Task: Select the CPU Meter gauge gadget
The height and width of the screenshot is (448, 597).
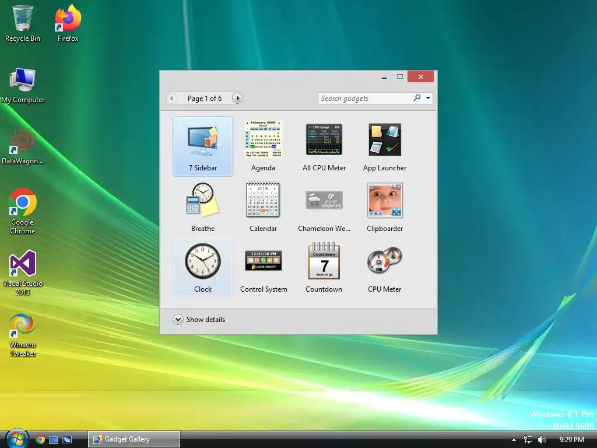Action: tap(385, 268)
